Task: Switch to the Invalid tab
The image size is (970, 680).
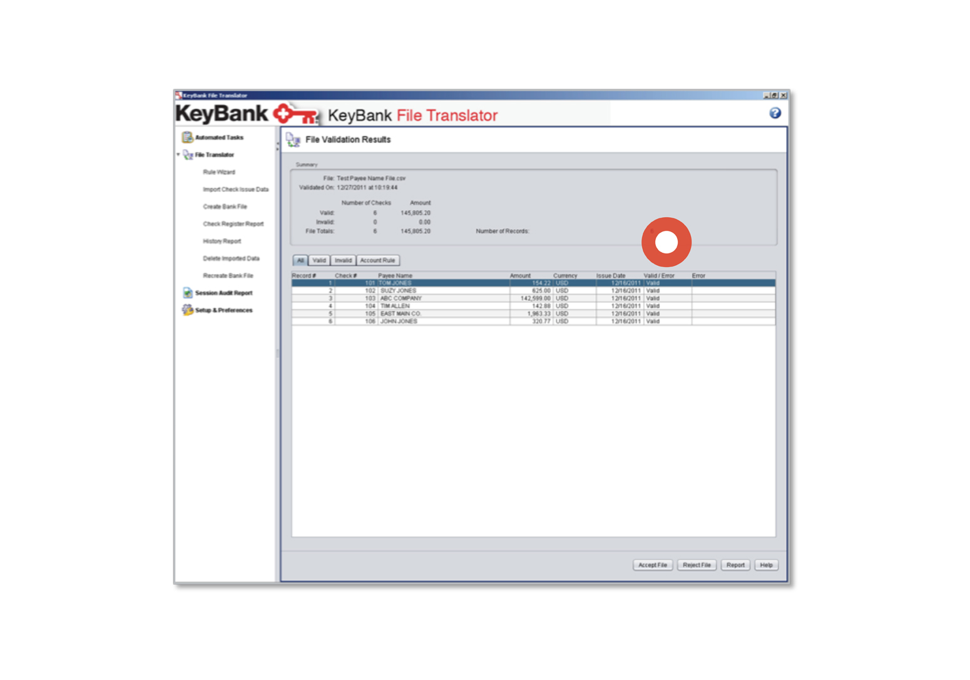Action: pos(343,260)
